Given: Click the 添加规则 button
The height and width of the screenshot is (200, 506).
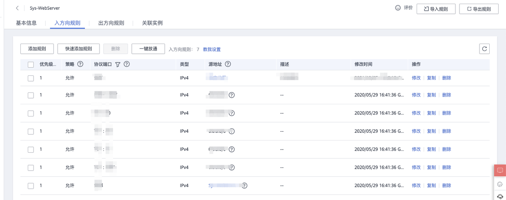Looking at the screenshot, I should coord(37,49).
